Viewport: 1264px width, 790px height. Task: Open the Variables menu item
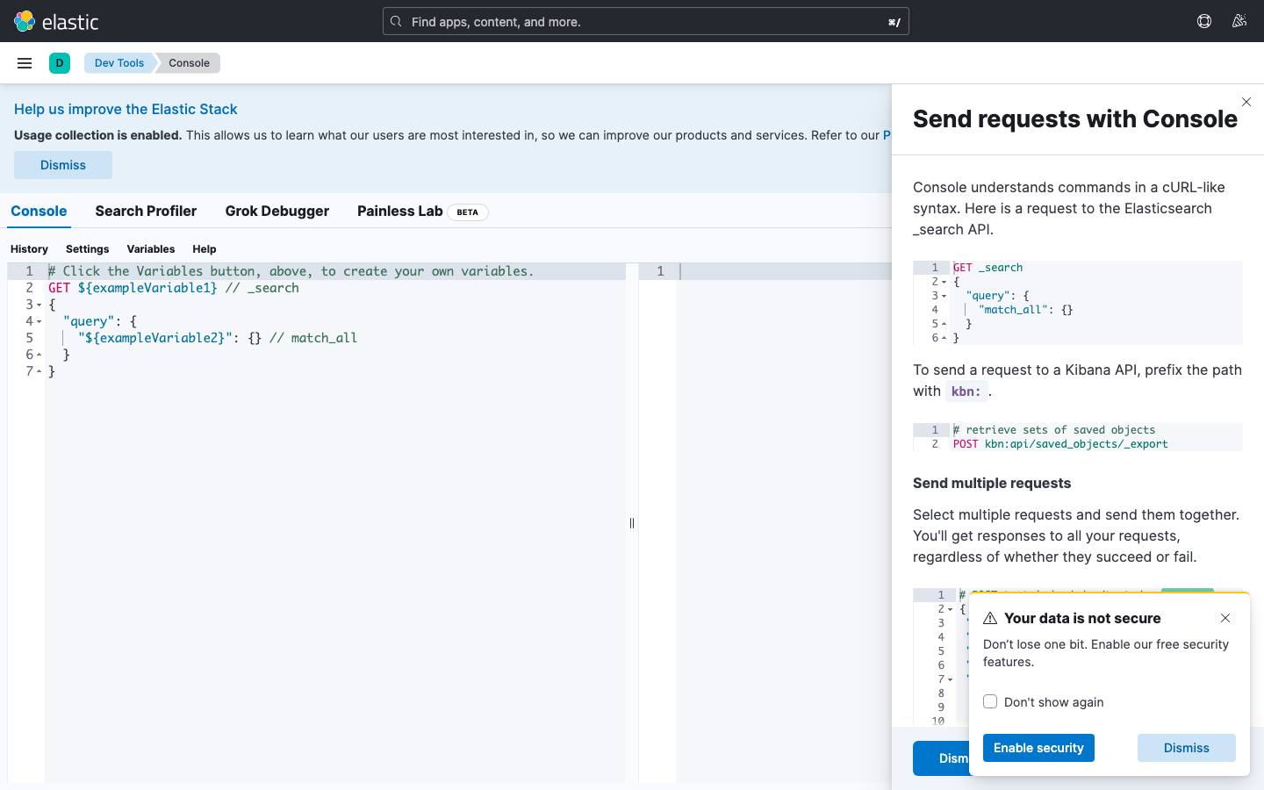(x=151, y=249)
